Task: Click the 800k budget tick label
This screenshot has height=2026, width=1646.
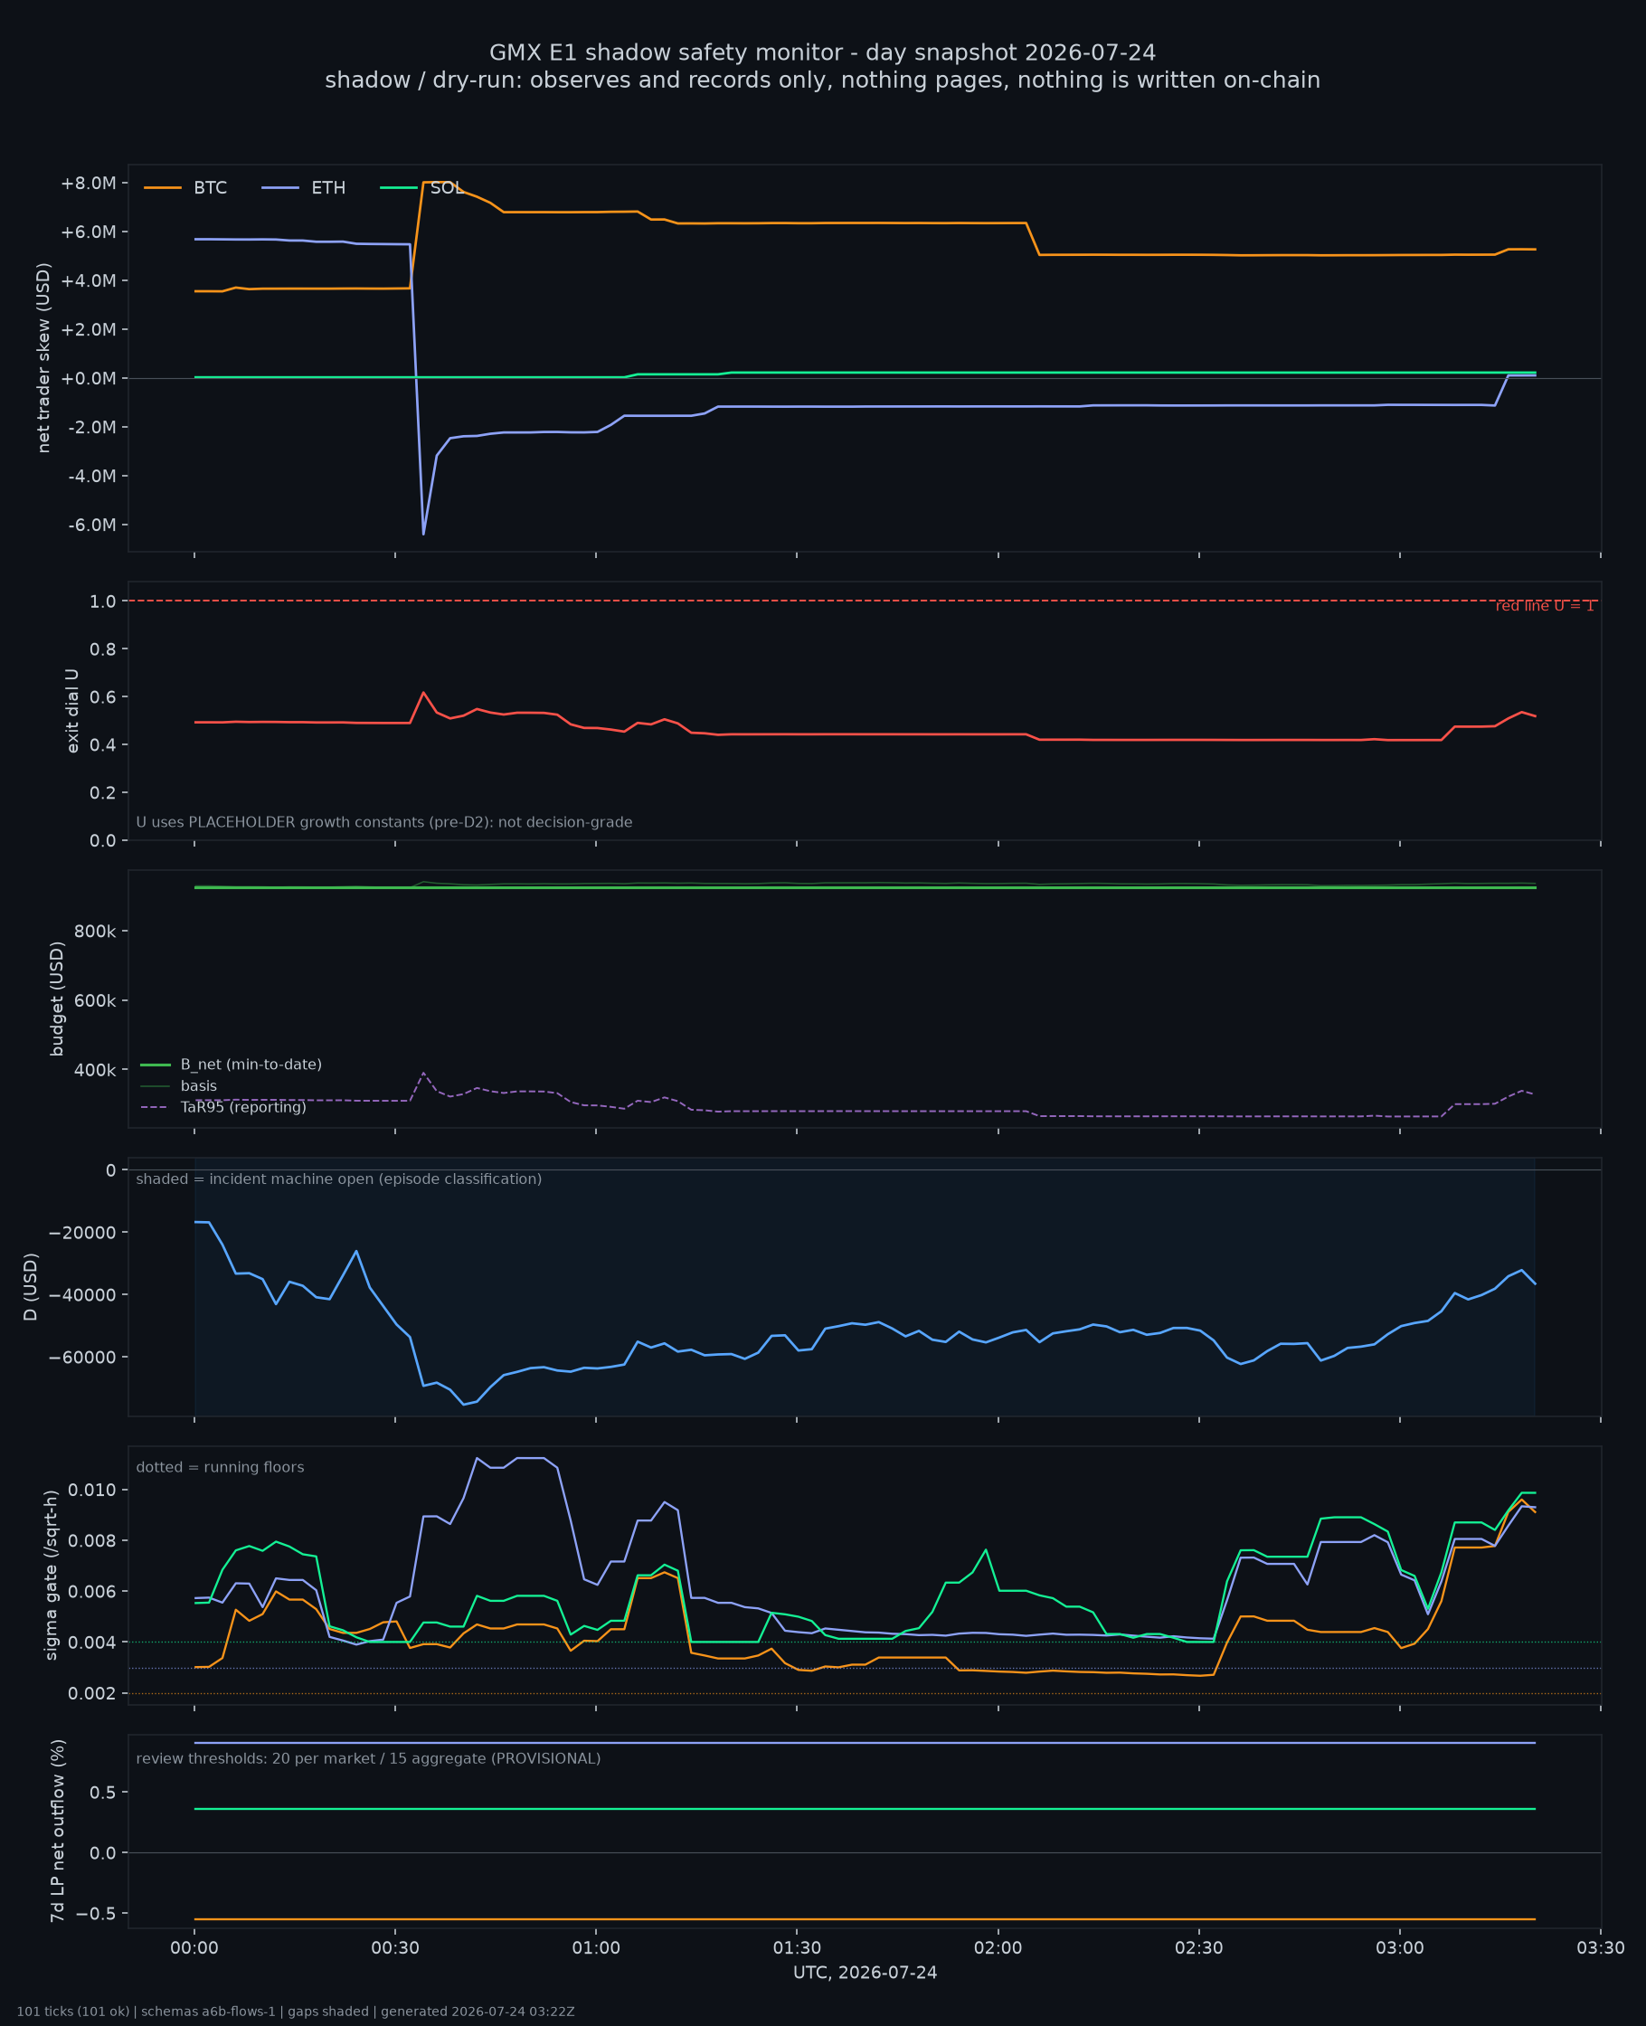Action: (95, 932)
